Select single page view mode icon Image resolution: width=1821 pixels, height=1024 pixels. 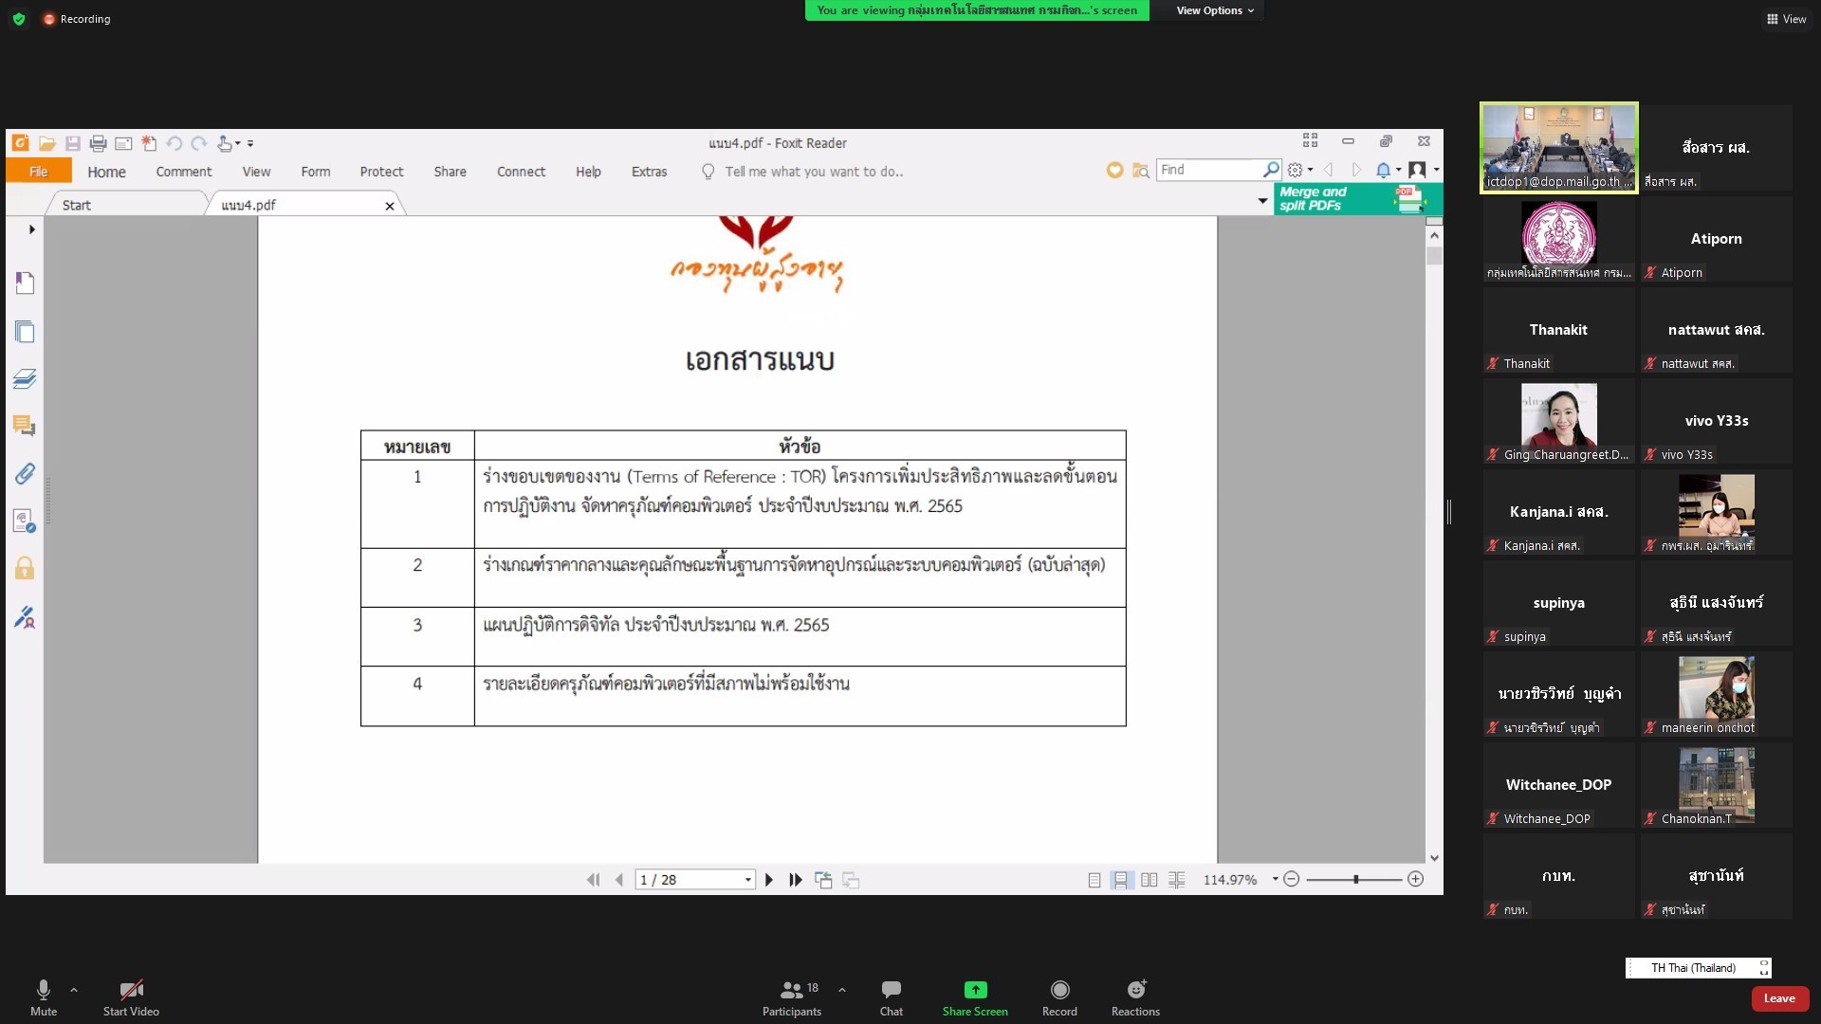1094,880
